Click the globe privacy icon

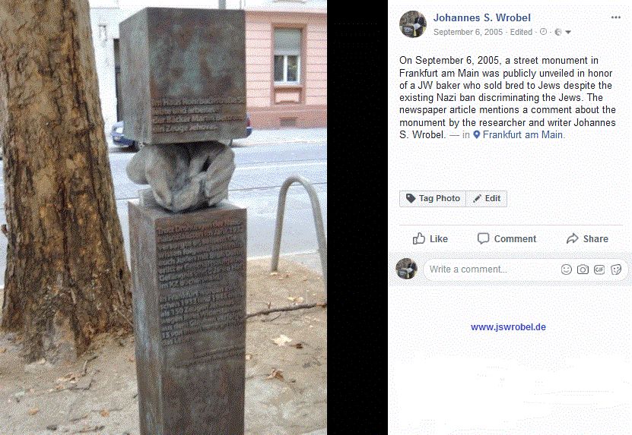(557, 32)
